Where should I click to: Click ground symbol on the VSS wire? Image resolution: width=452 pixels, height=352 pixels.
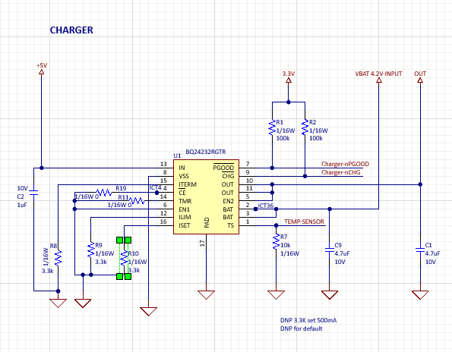[148, 312]
